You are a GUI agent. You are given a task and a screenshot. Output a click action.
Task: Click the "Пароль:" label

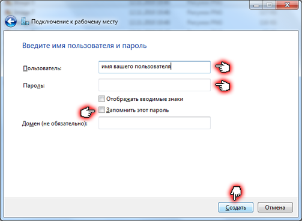(x=34, y=86)
